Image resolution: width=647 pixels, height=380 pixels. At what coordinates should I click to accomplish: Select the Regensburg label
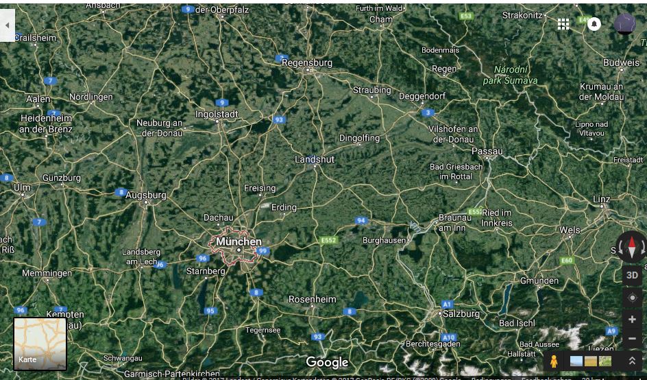pos(307,63)
